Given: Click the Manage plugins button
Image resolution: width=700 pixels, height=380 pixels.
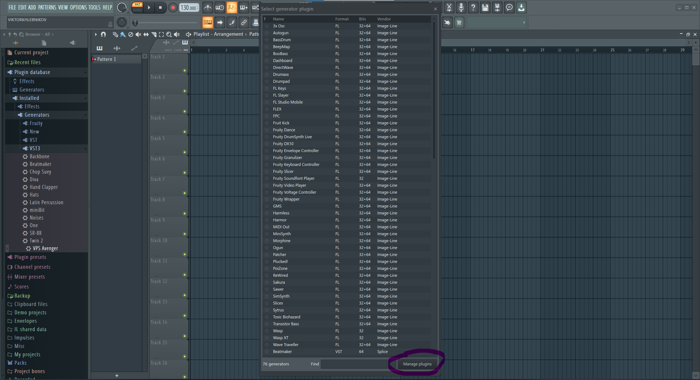Looking at the screenshot, I should (417, 364).
